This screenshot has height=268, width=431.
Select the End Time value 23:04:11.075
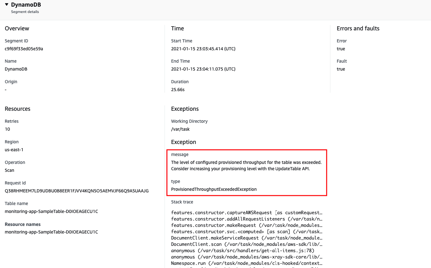click(203, 69)
